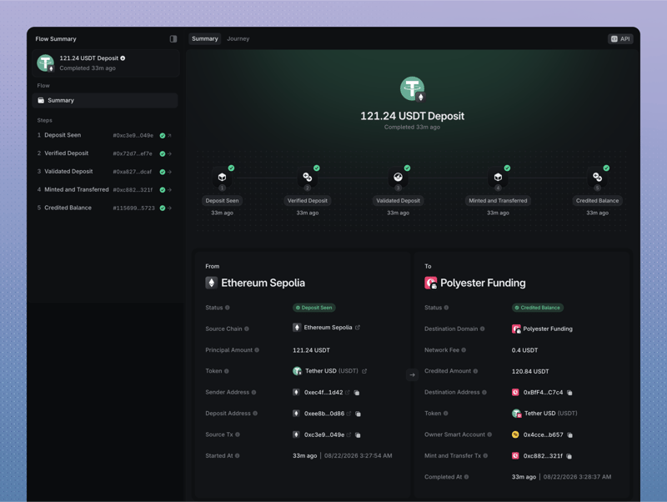Image resolution: width=667 pixels, height=502 pixels.
Task: Copy Destination Address 0xBfF4...C7c4
Action: click(x=569, y=393)
